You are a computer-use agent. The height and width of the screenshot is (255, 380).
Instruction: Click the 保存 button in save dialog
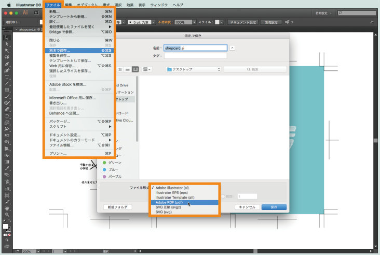click(274, 207)
